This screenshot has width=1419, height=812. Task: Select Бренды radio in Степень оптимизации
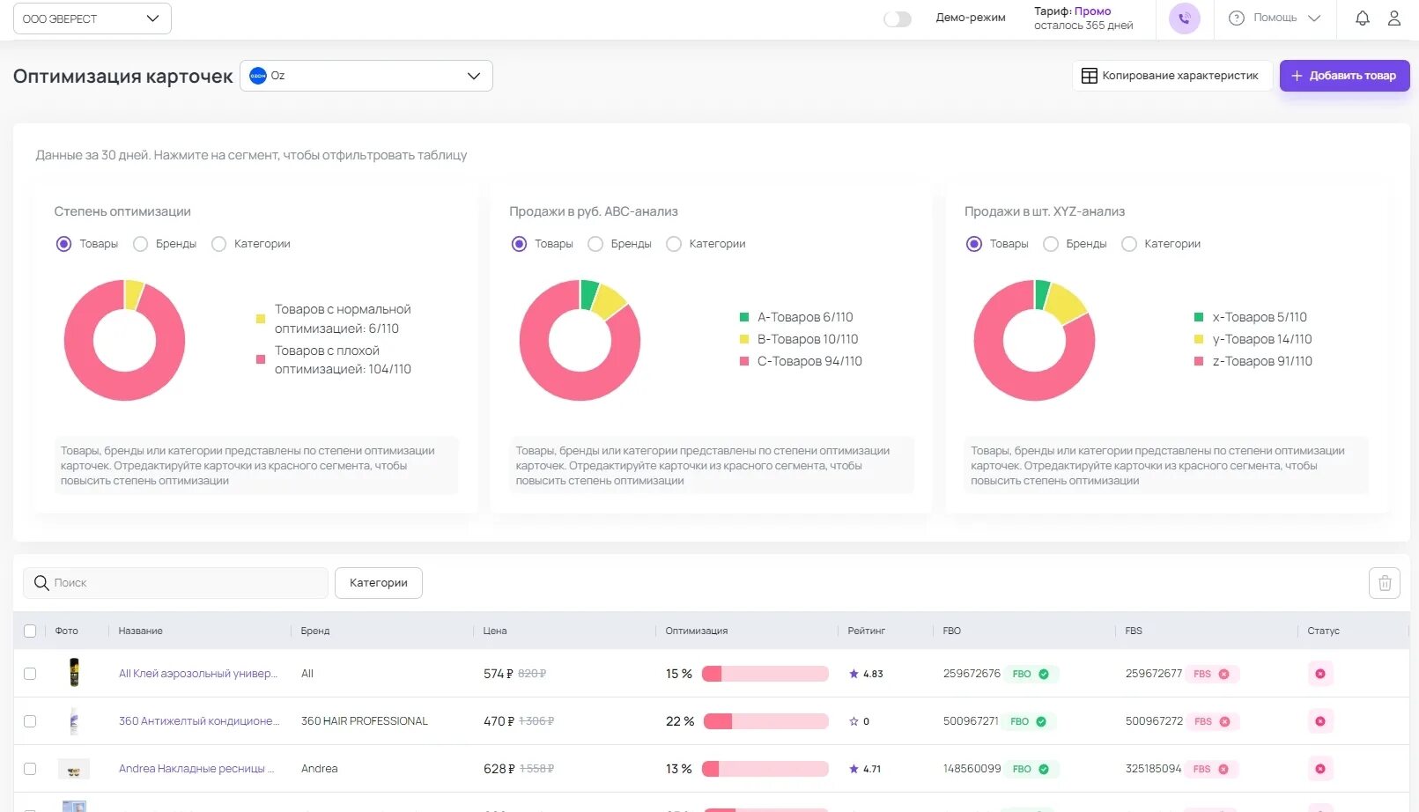(140, 244)
